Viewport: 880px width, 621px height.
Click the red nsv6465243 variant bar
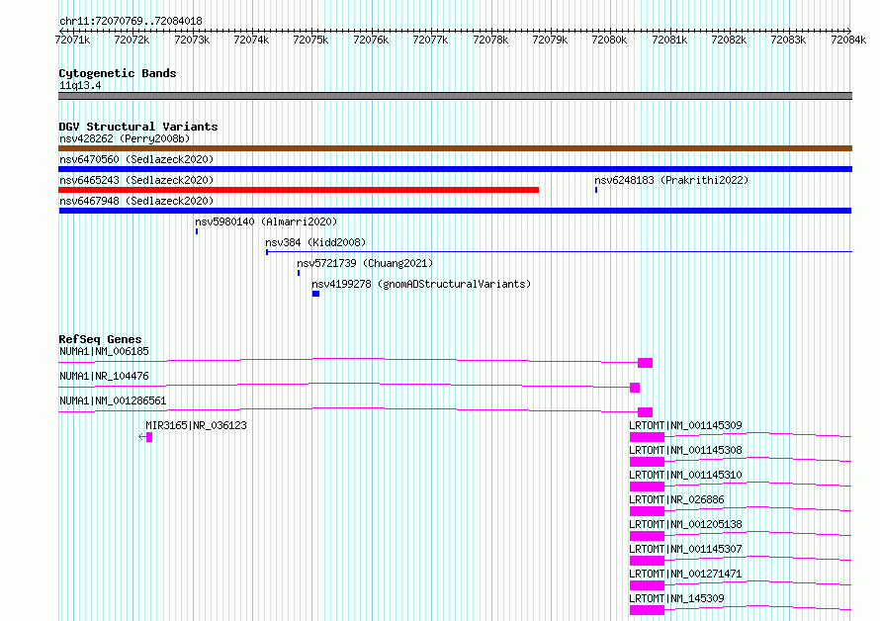click(x=299, y=190)
